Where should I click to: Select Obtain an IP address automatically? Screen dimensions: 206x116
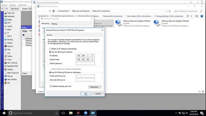pyautogui.click(x=50, y=49)
